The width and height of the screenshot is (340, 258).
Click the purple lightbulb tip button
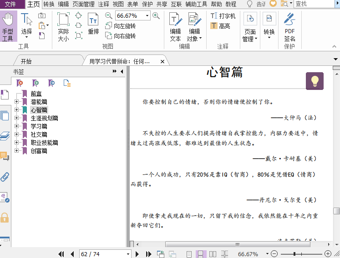315,81
